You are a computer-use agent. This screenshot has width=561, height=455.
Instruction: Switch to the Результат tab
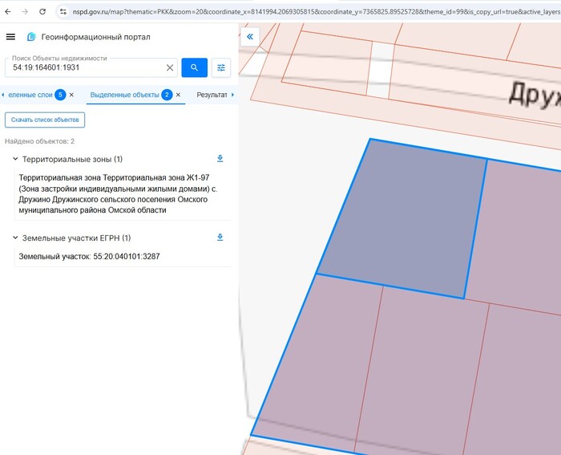[x=212, y=95]
